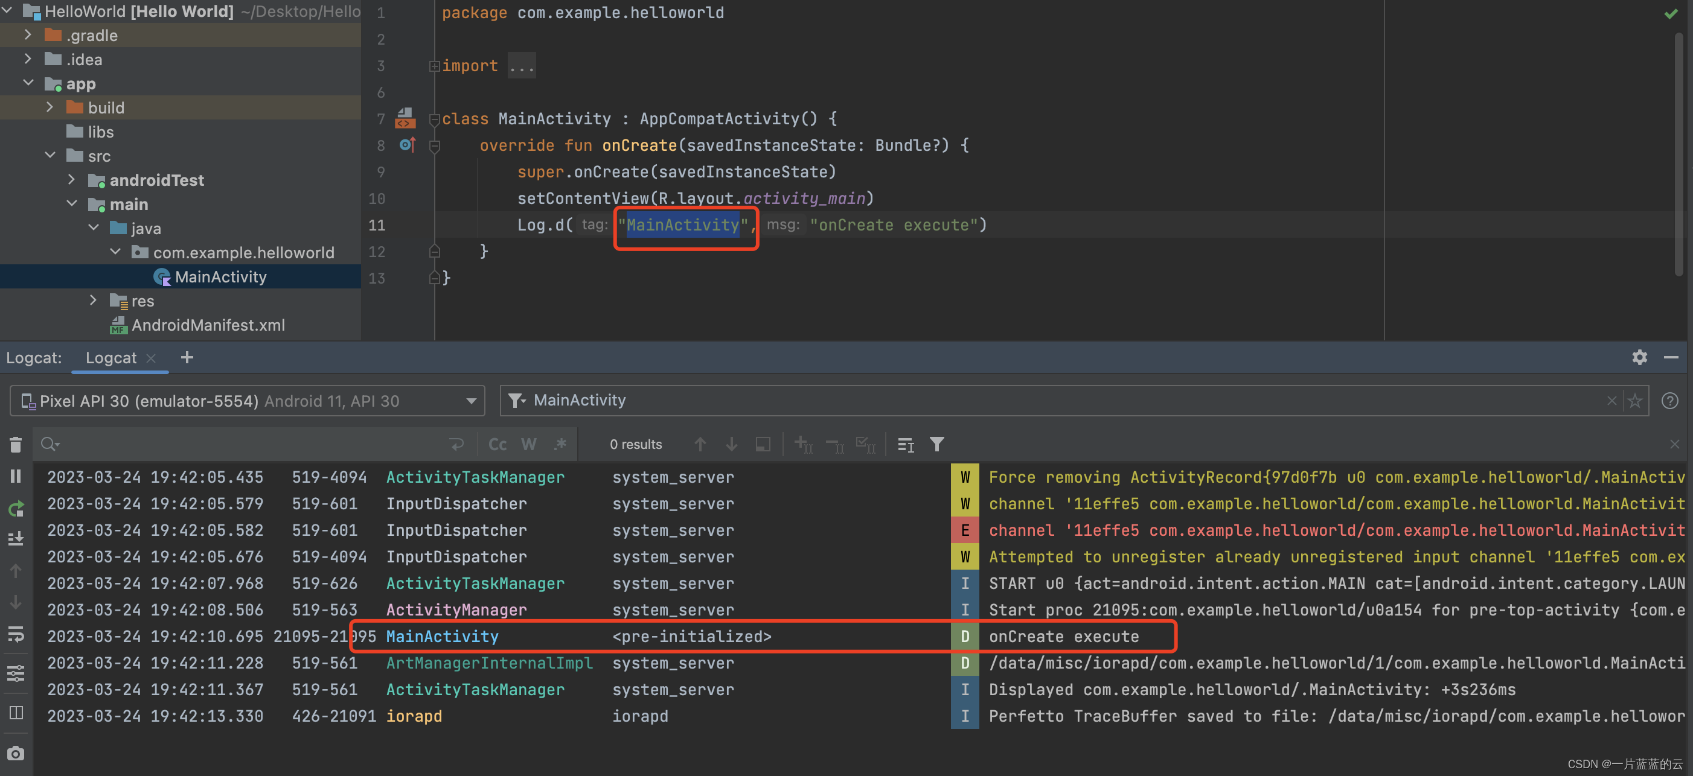Expand the res folder

point(94,301)
